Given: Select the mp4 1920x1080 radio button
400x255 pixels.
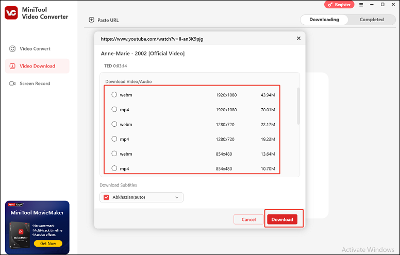Looking at the screenshot, I should (114, 109).
